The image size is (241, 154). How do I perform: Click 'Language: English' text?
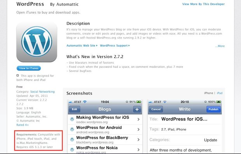(29, 112)
